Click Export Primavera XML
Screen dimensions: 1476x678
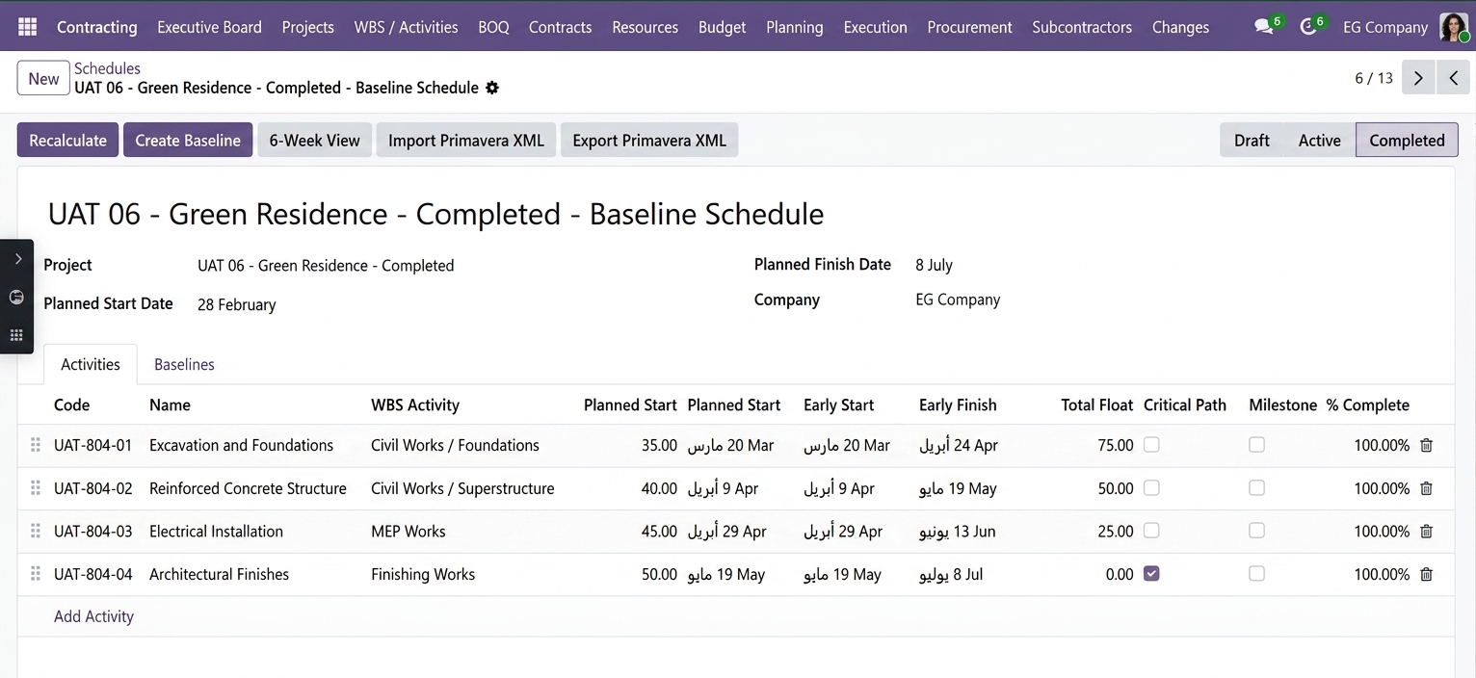649,140
